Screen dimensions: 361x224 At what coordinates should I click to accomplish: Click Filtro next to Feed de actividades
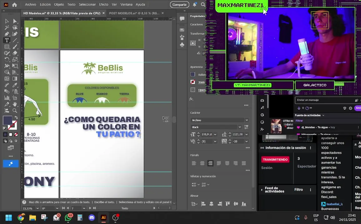(x=299, y=189)
